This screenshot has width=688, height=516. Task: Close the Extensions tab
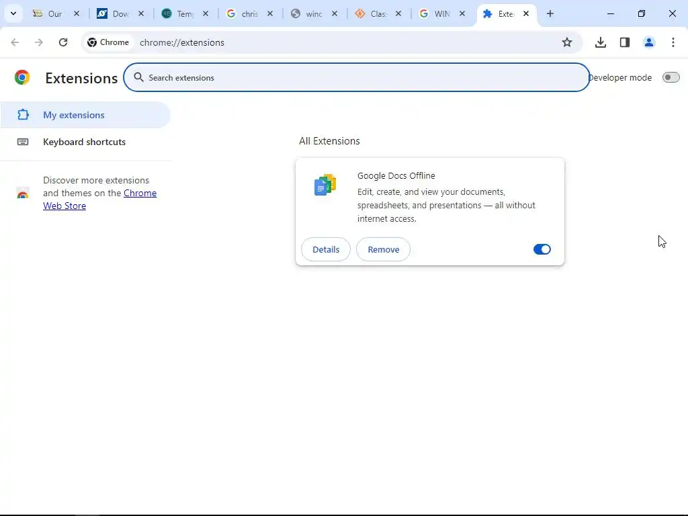[x=526, y=13]
